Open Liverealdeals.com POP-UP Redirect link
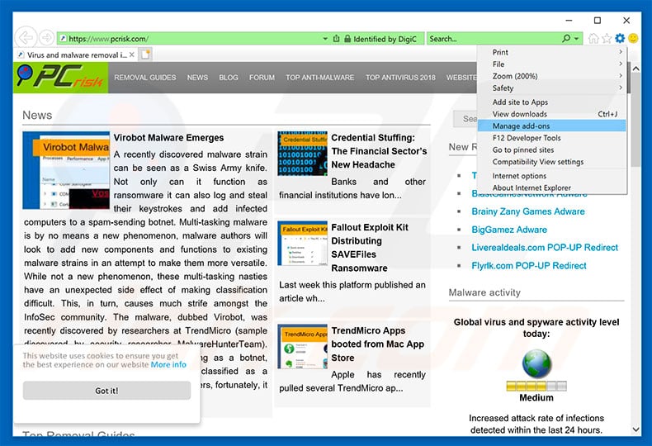This screenshot has width=652, height=446. (545, 248)
